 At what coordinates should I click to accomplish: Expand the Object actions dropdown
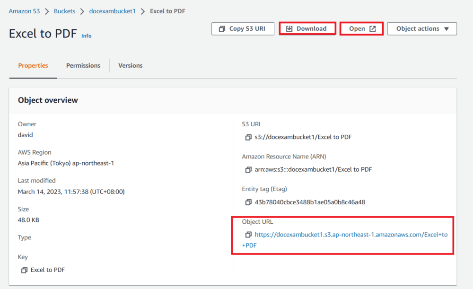422,28
